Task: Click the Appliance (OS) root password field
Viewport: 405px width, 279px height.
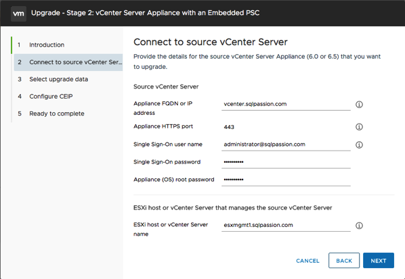Action: click(x=286, y=180)
